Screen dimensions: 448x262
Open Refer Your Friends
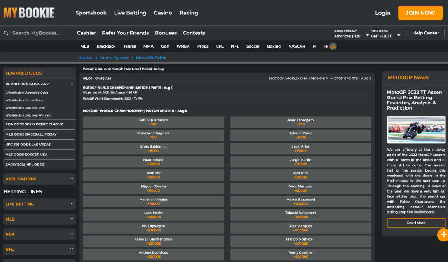pos(126,33)
